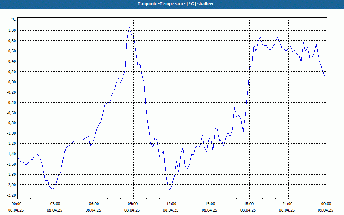Click the 08.04.25 date under 21:00
The image size is (344, 215).
[x=287, y=210]
